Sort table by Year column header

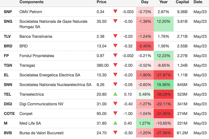[164, 2]
